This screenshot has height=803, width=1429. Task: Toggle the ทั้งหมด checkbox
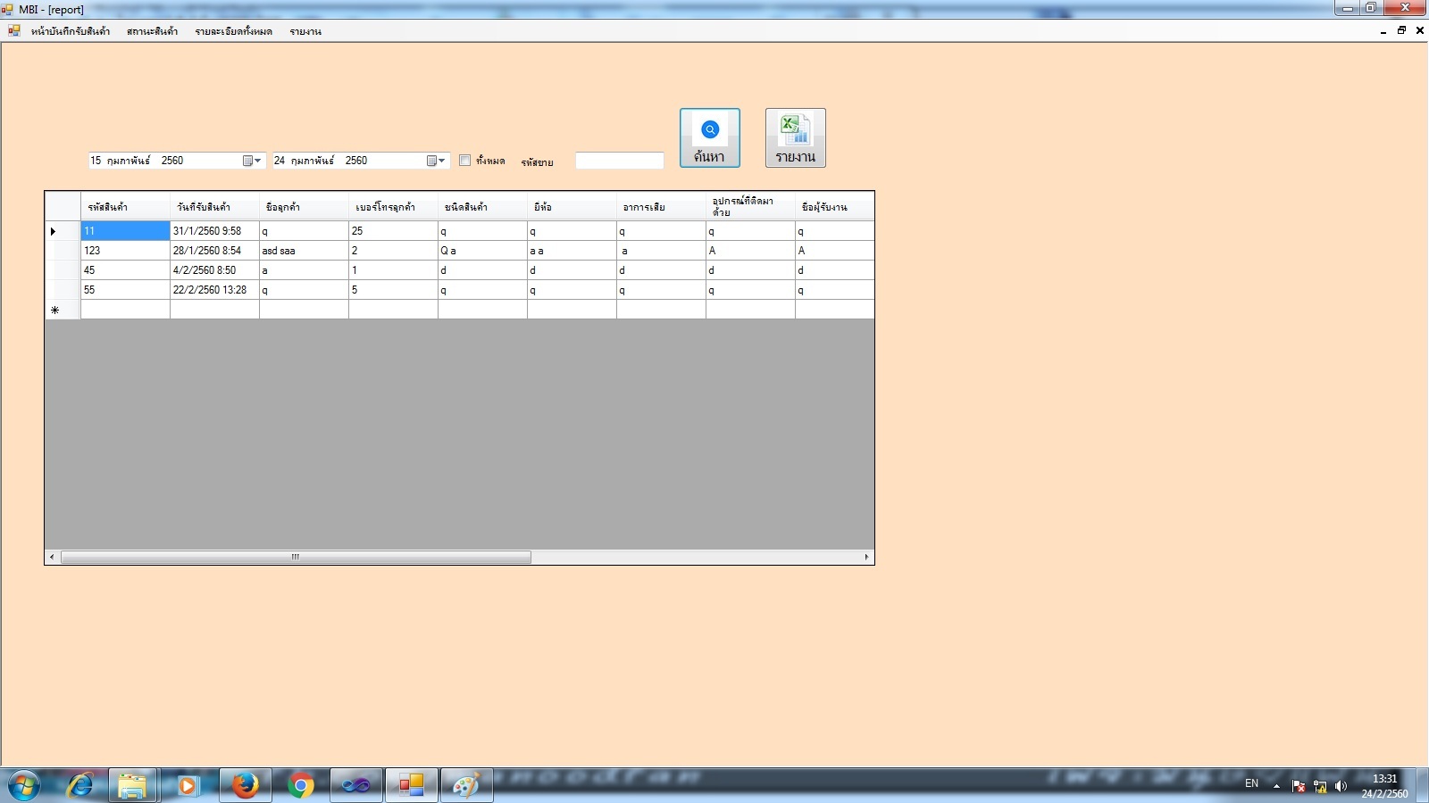pos(464,161)
